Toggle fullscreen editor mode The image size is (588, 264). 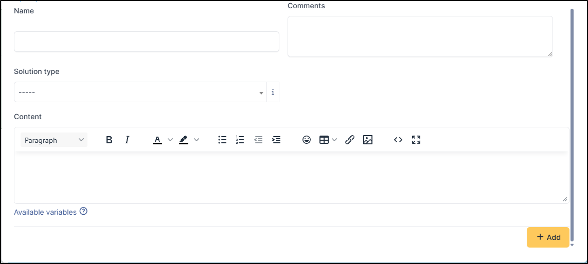click(416, 140)
